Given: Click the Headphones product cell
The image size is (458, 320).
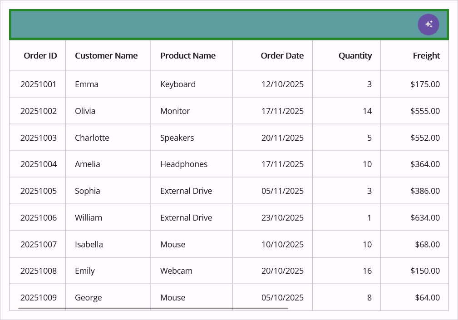Looking at the screenshot, I should (x=184, y=164).
